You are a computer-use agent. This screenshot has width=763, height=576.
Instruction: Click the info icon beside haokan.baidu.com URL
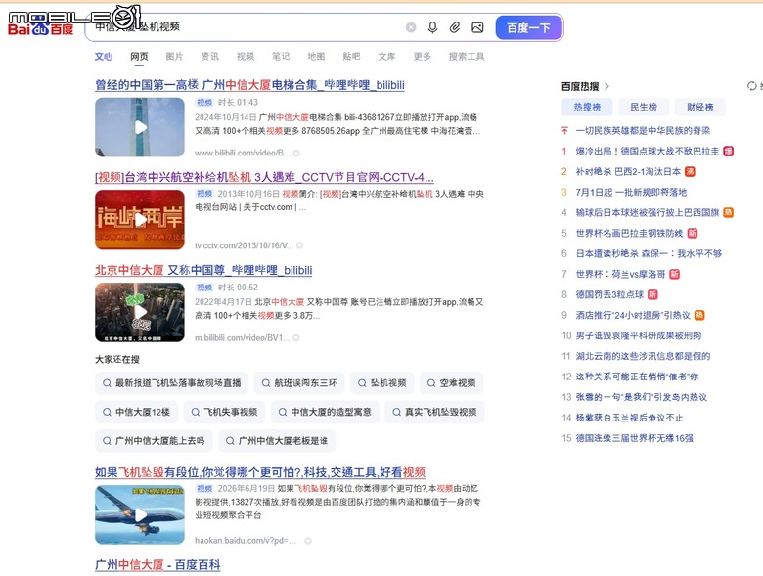[307, 541]
